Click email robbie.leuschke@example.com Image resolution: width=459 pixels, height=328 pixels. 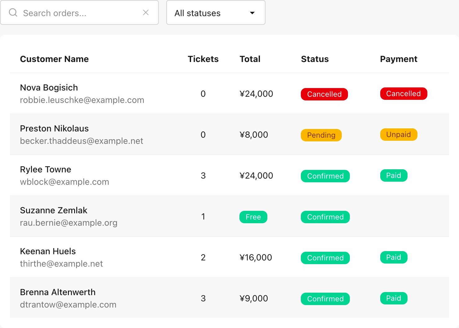[82, 100]
